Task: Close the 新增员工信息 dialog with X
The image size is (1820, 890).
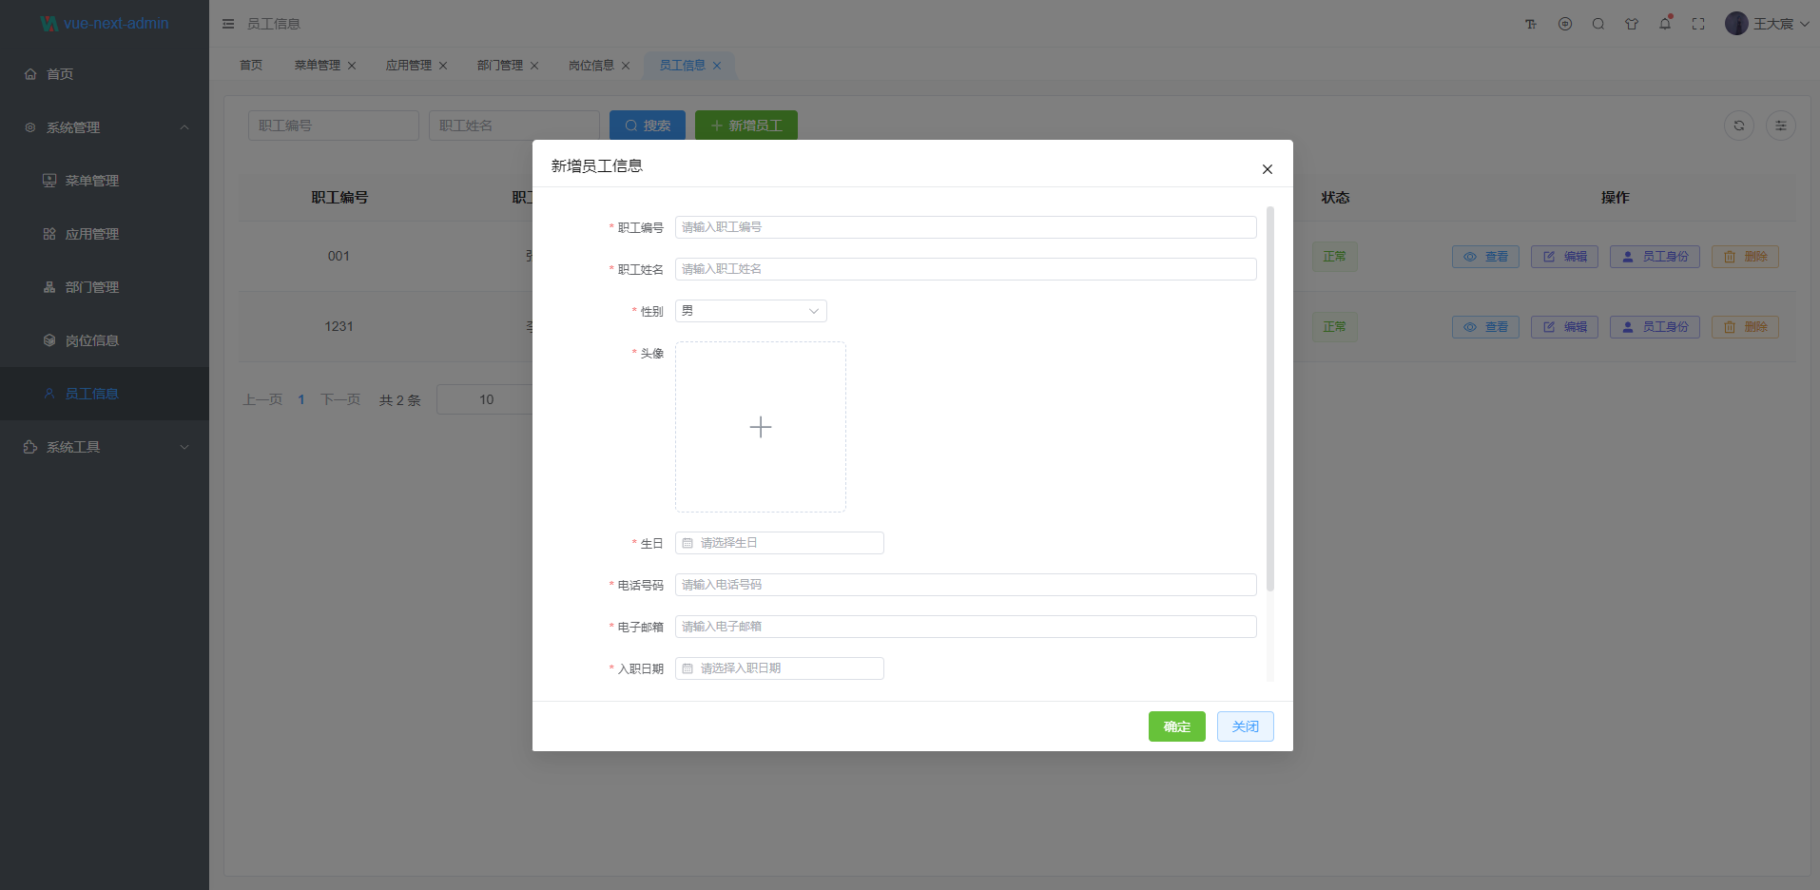Action: pos(1267,169)
